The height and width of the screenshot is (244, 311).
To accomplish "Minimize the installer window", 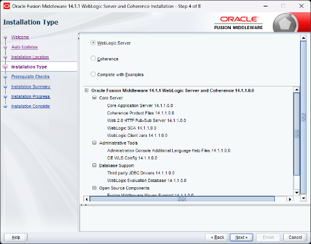I will [266, 6].
